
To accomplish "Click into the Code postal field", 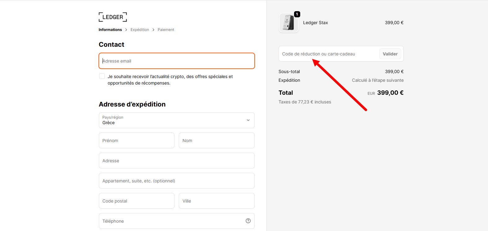I will (x=137, y=201).
